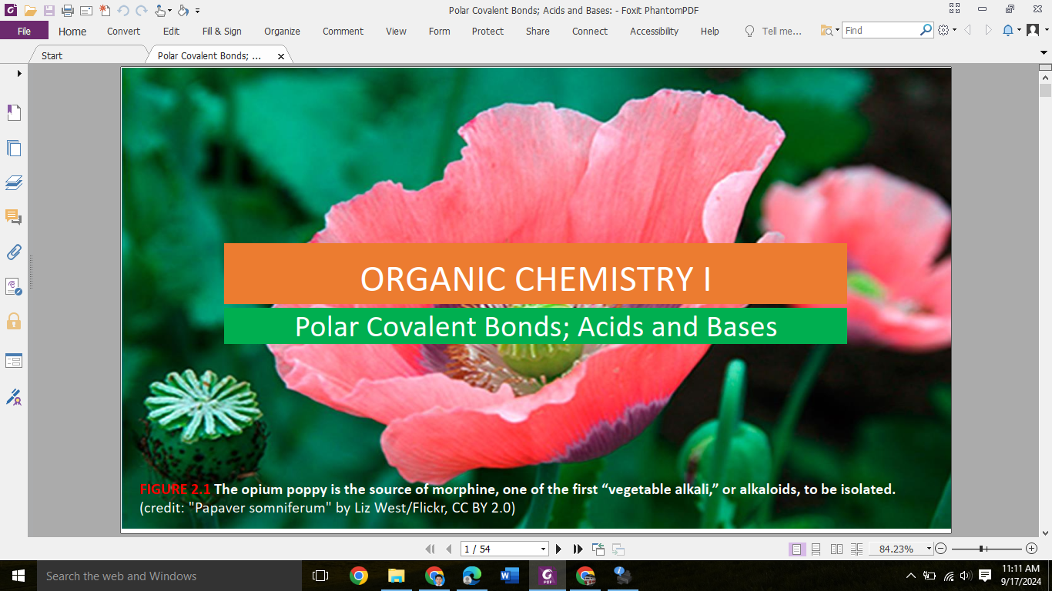The width and height of the screenshot is (1052, 591).
Task: Open the Comments panel in sidebar
Action: click(x=14, y=217)
